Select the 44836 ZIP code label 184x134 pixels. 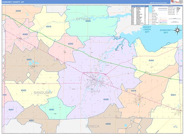point(108,124)
